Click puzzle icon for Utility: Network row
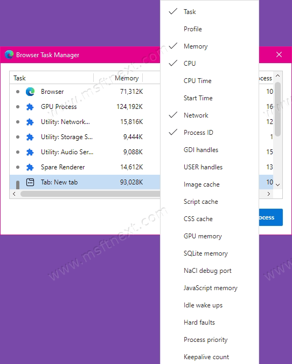 [30, 122]
